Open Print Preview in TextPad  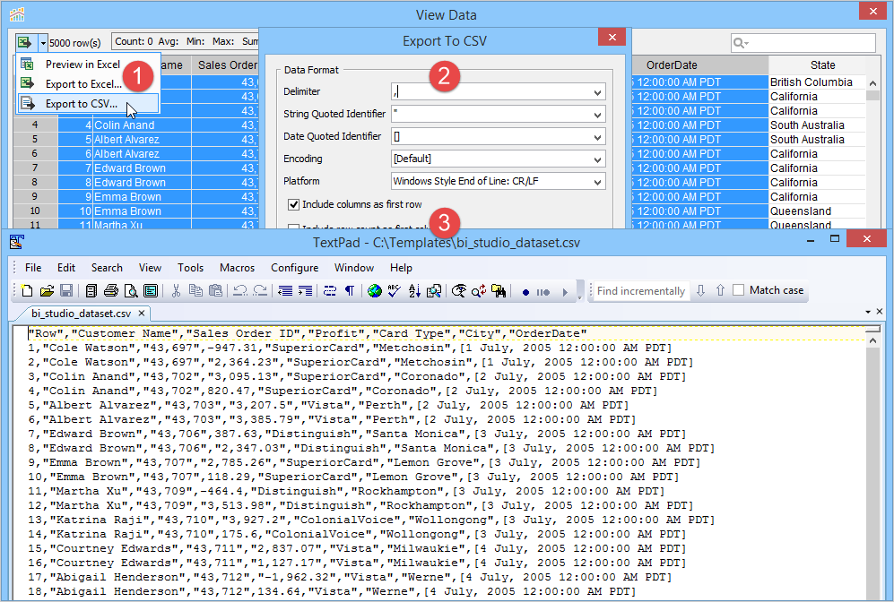click(x=131, y=291)
